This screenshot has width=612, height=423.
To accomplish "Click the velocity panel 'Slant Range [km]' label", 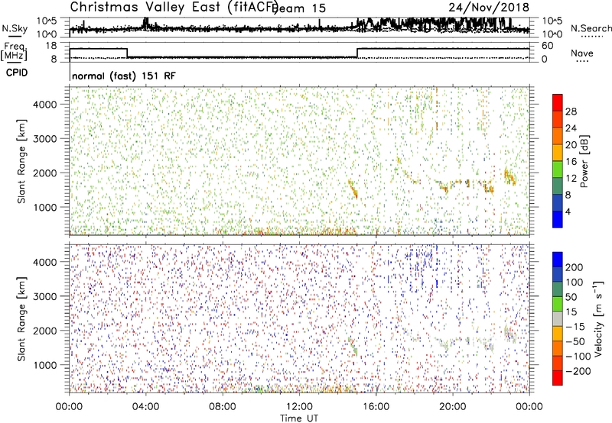I will (x=21, y=319).
